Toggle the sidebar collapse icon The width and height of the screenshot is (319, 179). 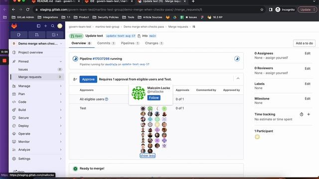pyautogui.click(x=38, y=26)
